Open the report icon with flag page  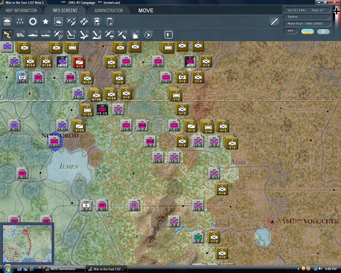click(x=97, y=22)
